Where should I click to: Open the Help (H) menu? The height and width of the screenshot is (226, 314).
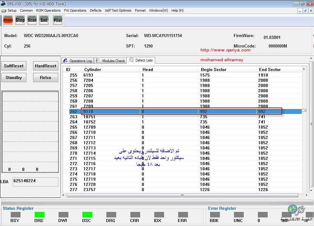pyautogui.click(x=178, y=10)
